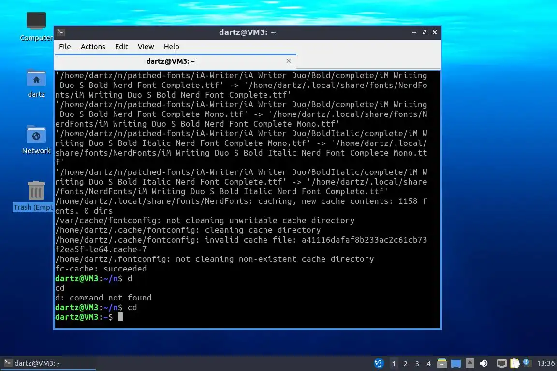Click the 'dartz@VM3:~/n$ d' prompt line

click(x=93, y=278)
